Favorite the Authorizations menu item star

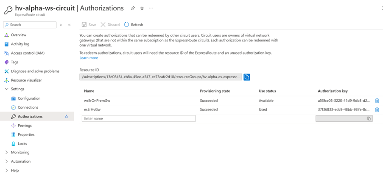tap(67, 116)
